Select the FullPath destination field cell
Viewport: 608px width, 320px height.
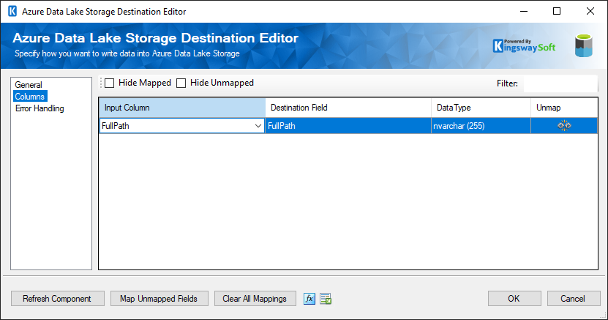(348, 126)
